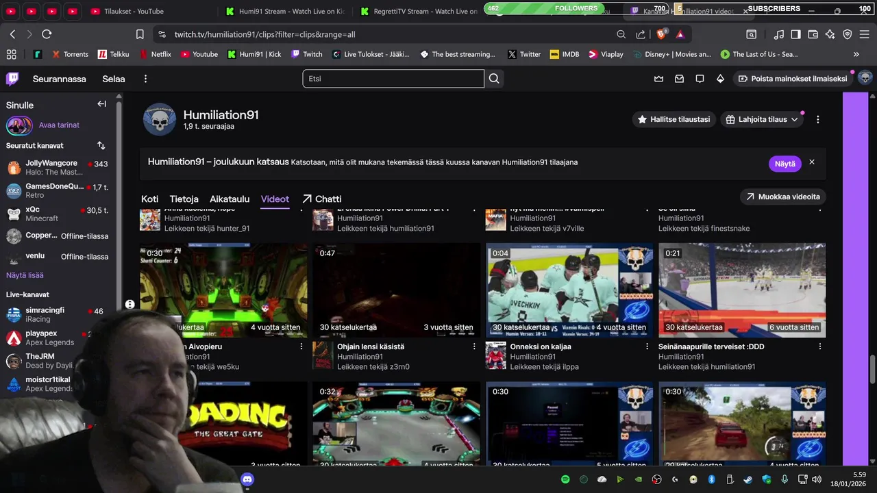The width and height of the screenshot is (877, 493).
Task: Open zoom control in address bar
Action: [x=621, y=34]
